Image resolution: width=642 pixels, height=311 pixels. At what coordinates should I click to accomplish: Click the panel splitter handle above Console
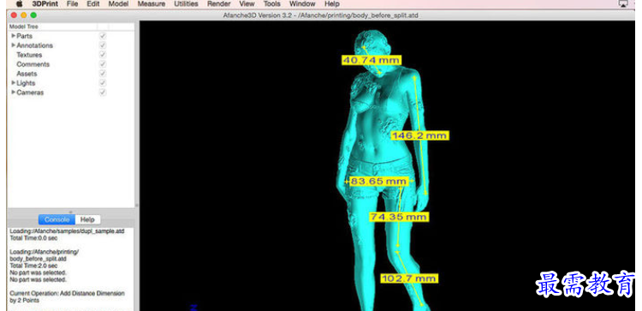[70, 212]
